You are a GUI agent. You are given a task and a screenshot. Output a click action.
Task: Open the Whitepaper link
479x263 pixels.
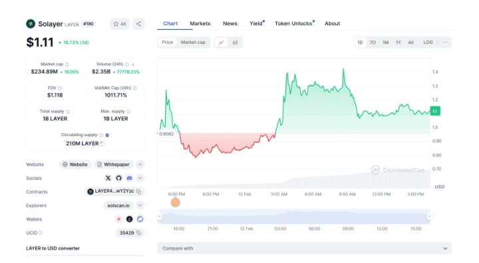114,165
